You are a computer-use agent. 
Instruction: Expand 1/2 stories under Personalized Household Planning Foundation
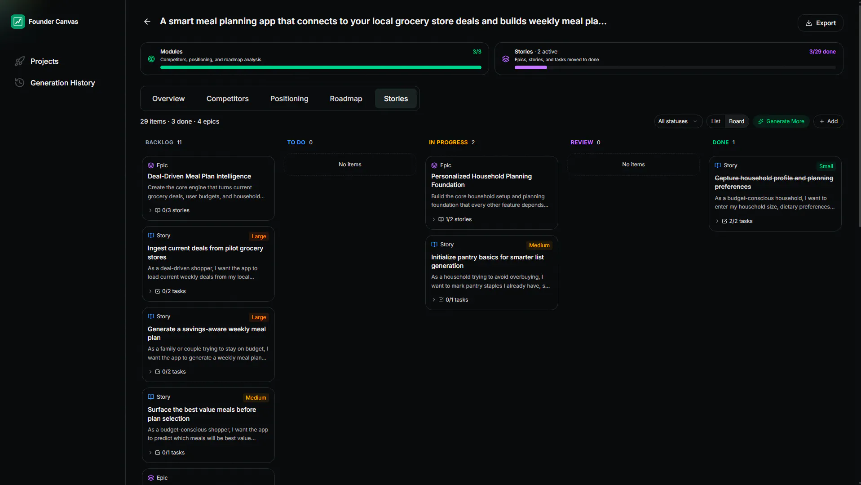point(451,219)
